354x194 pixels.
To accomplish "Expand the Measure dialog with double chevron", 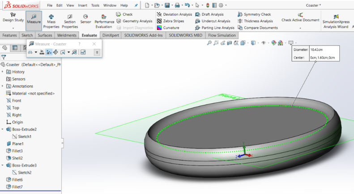I will pyautogui.click(x=97, y=52).
